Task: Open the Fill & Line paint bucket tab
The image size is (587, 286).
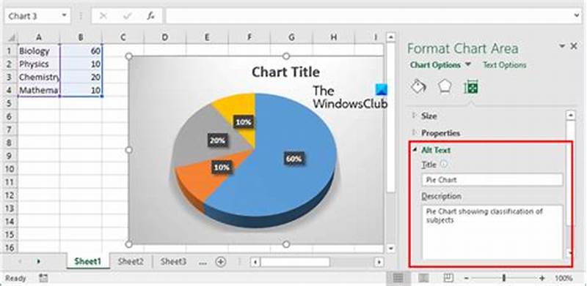Action: click(x=418, y=87)
